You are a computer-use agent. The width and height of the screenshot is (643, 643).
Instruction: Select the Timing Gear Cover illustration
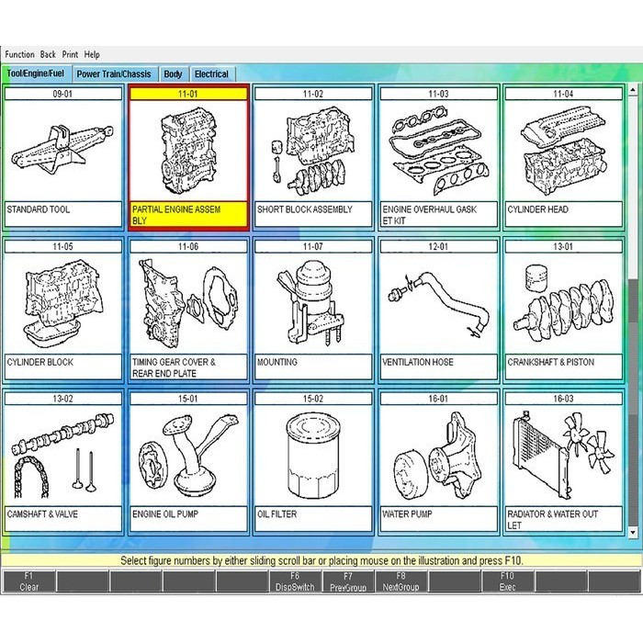pos(188,303)
